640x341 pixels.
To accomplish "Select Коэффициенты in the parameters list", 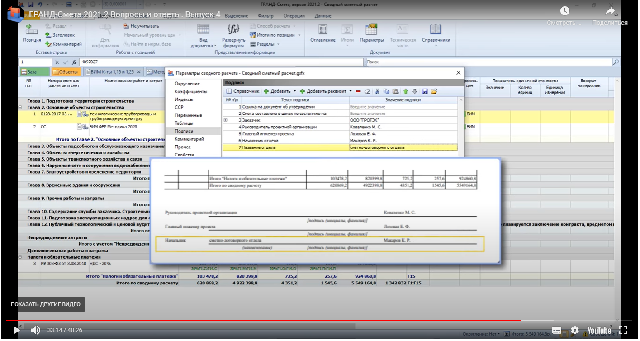I will tap(191, 91).
